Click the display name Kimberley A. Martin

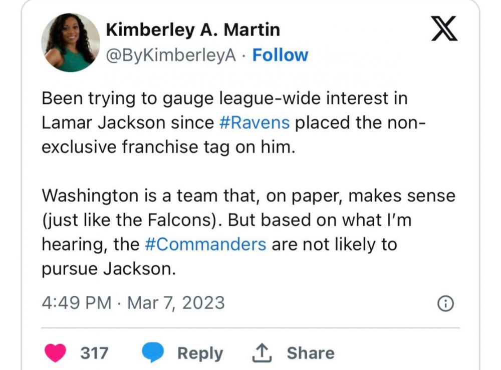(x=193, y=30)
